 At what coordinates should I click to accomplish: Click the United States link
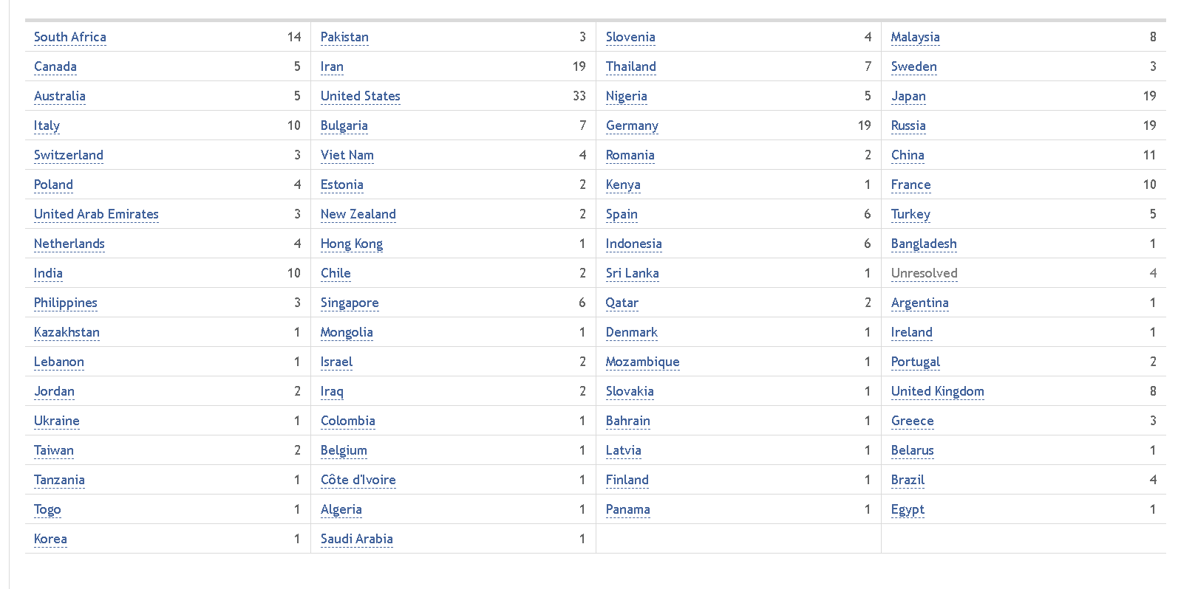tap(360, 96)
